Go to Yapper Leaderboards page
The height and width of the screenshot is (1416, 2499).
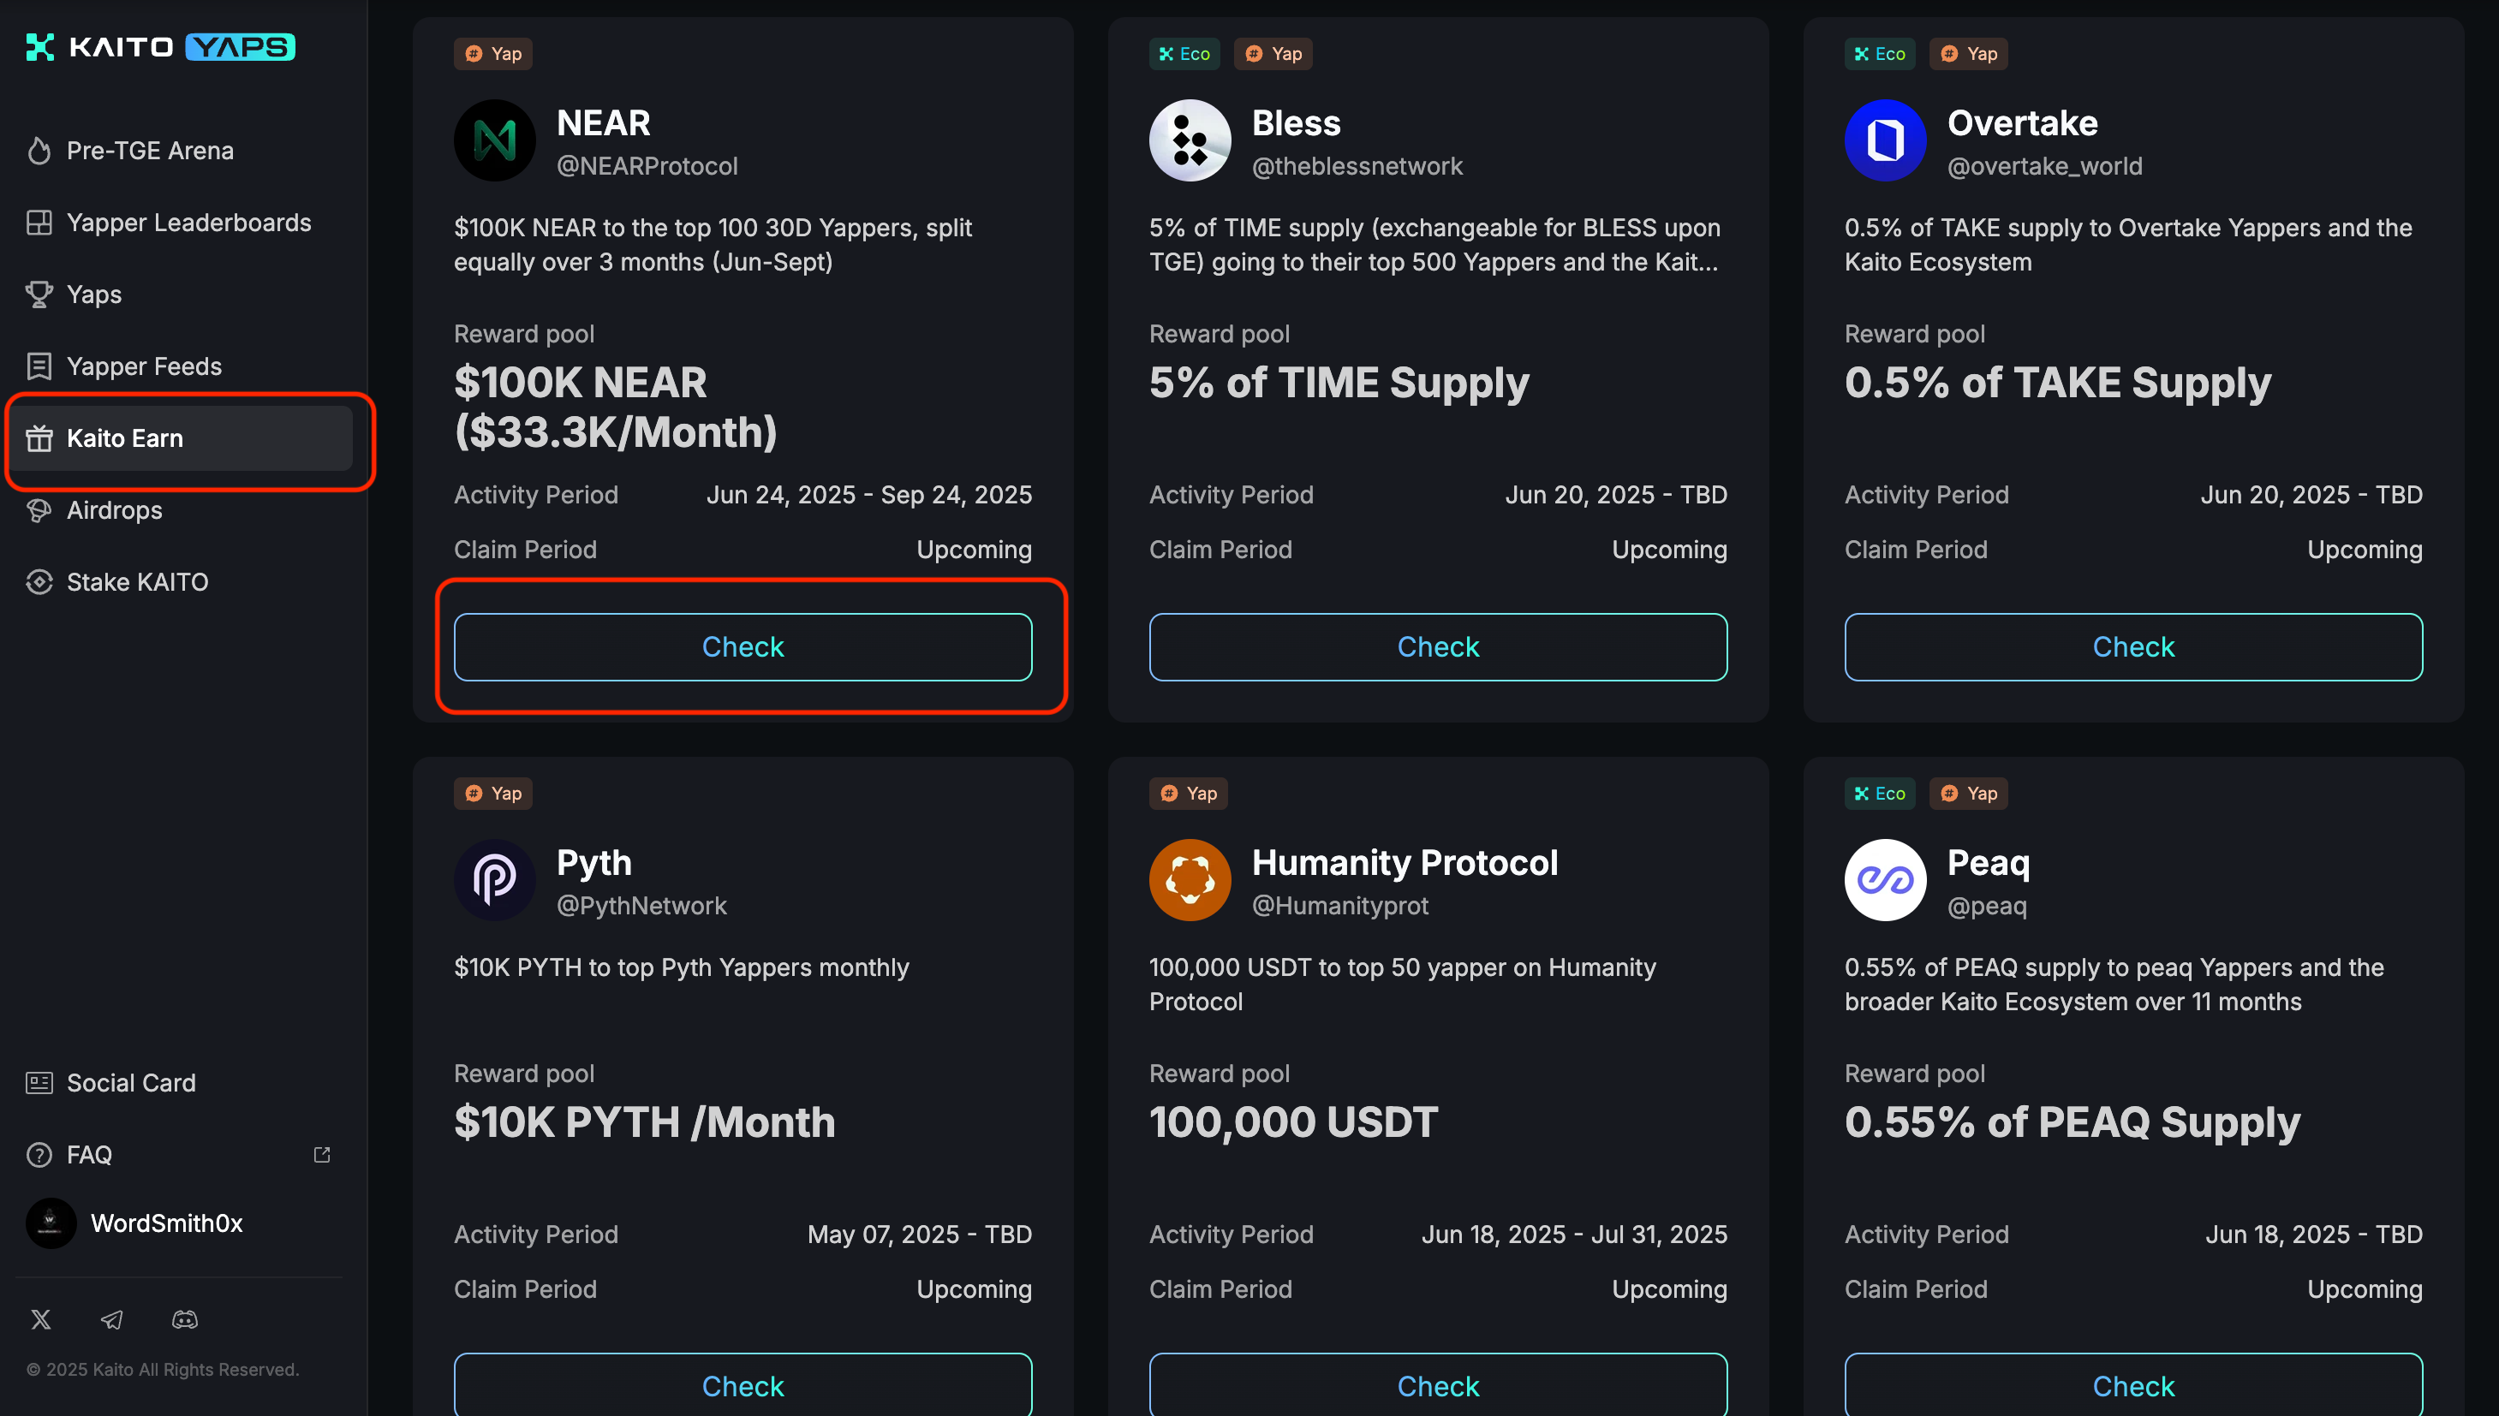point(188,223)
